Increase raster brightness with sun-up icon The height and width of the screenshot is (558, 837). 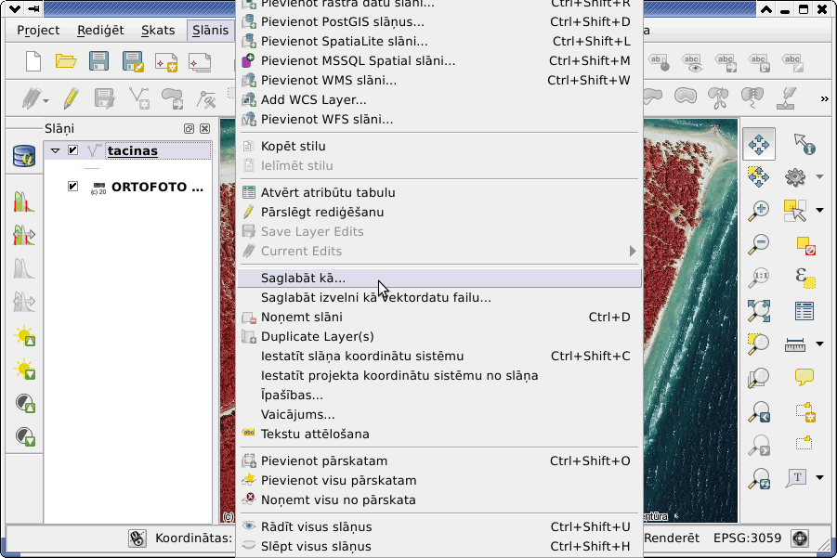[x=24, y=335]
